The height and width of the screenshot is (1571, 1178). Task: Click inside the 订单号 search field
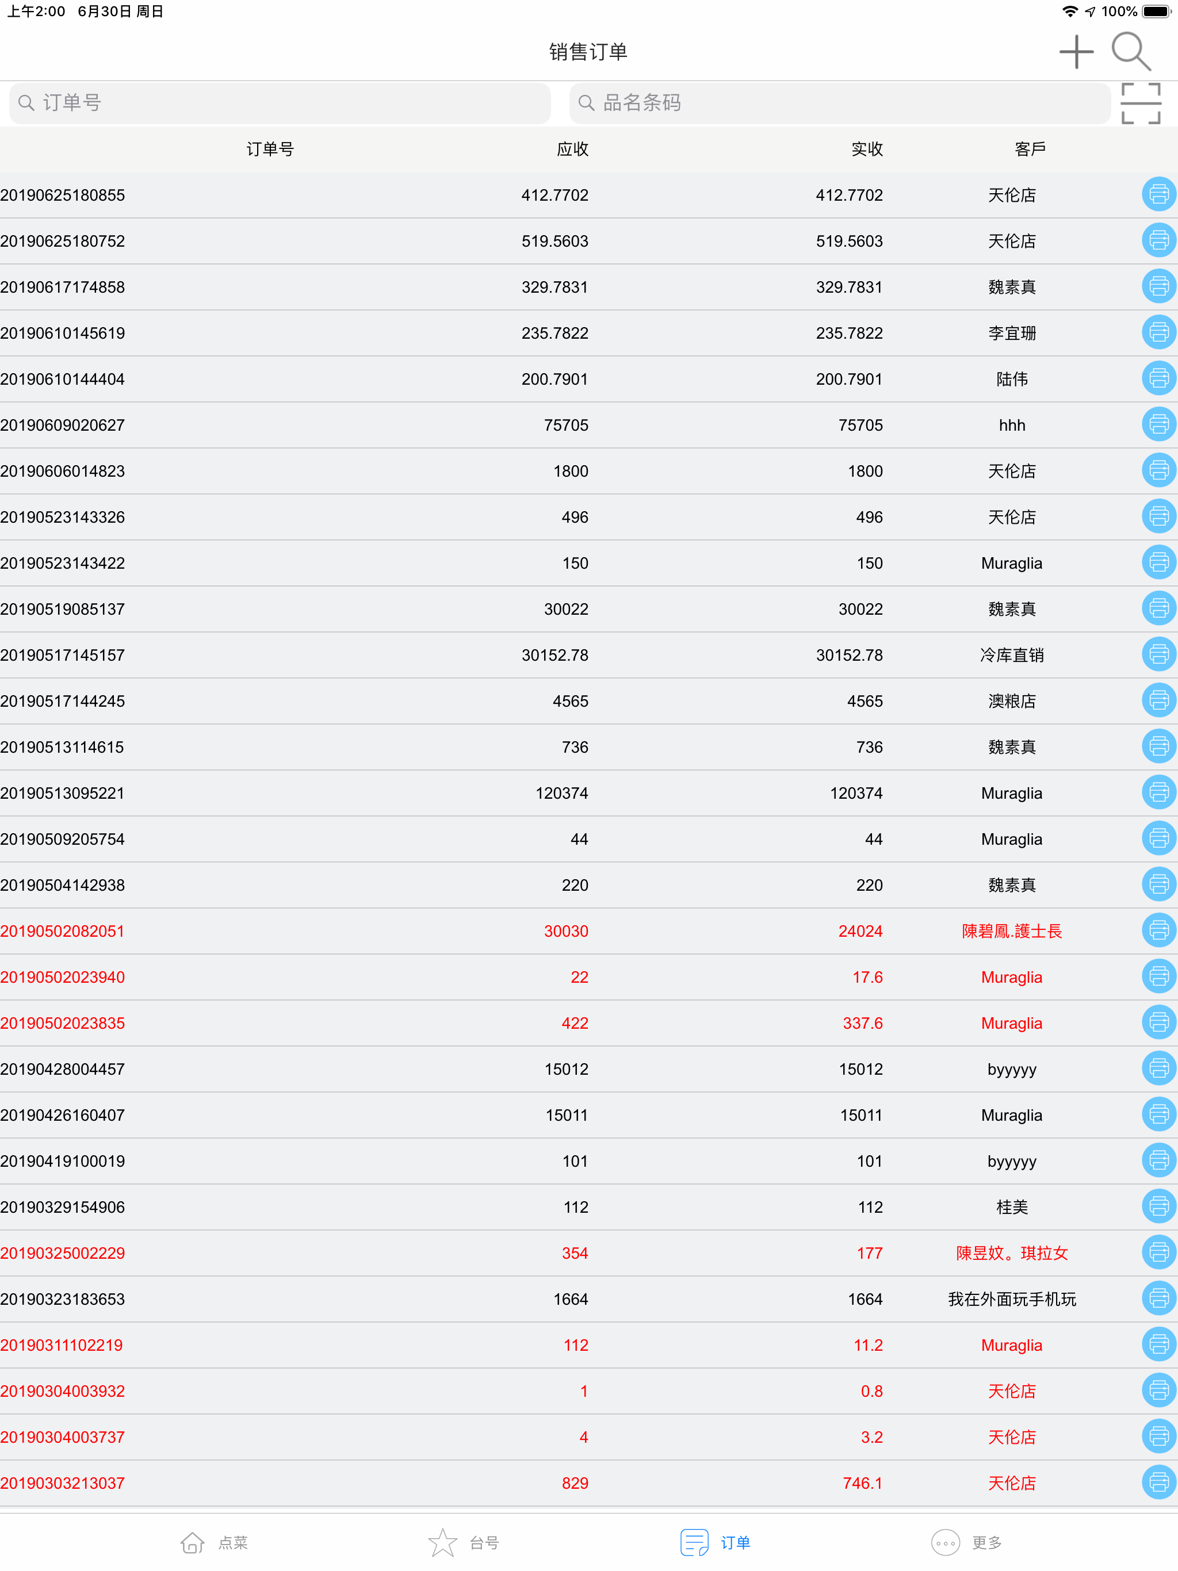280,103
